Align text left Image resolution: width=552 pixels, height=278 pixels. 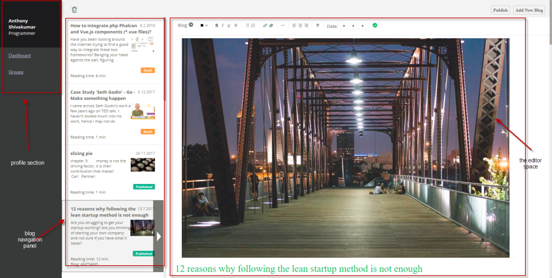click(x=295, y=26)
